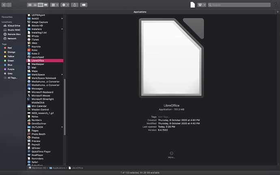Click the large LibreOffice preview icon
This screenshot has height=175, width=280.
(x=171, y=58)
